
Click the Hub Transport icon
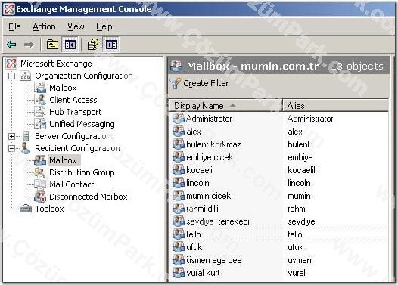[40, 112]
